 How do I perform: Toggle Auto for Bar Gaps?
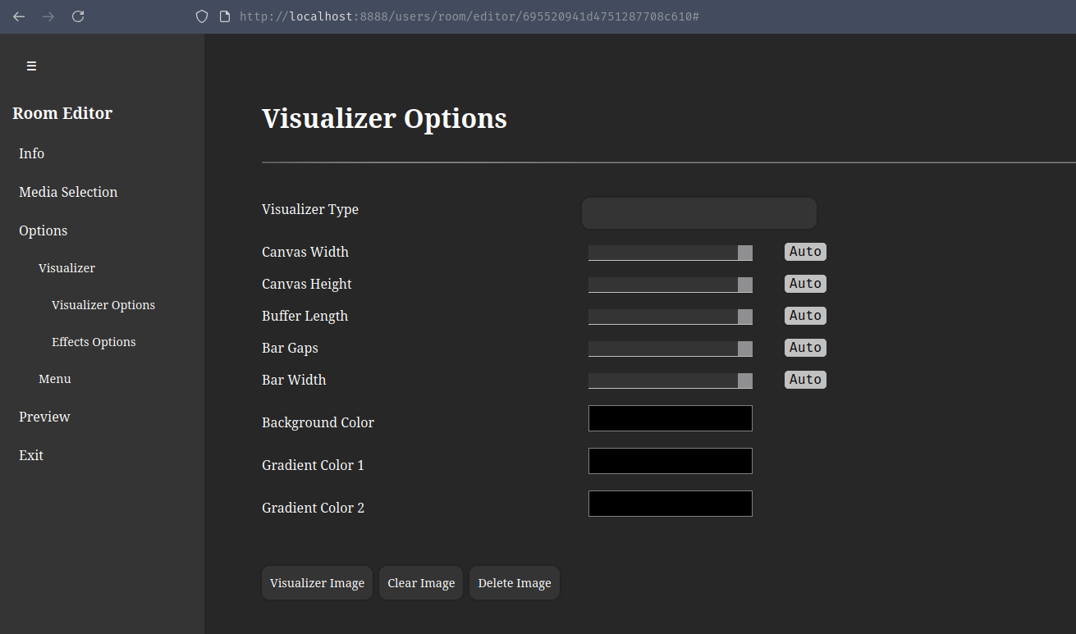(805, 347)
